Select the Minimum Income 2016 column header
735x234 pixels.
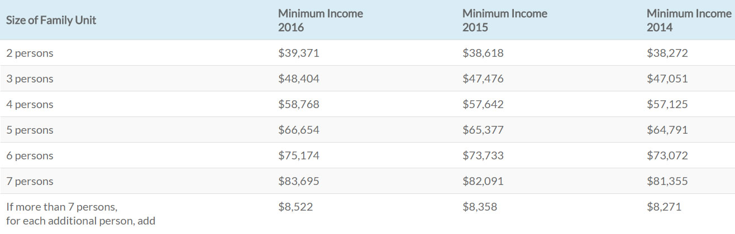321,20
